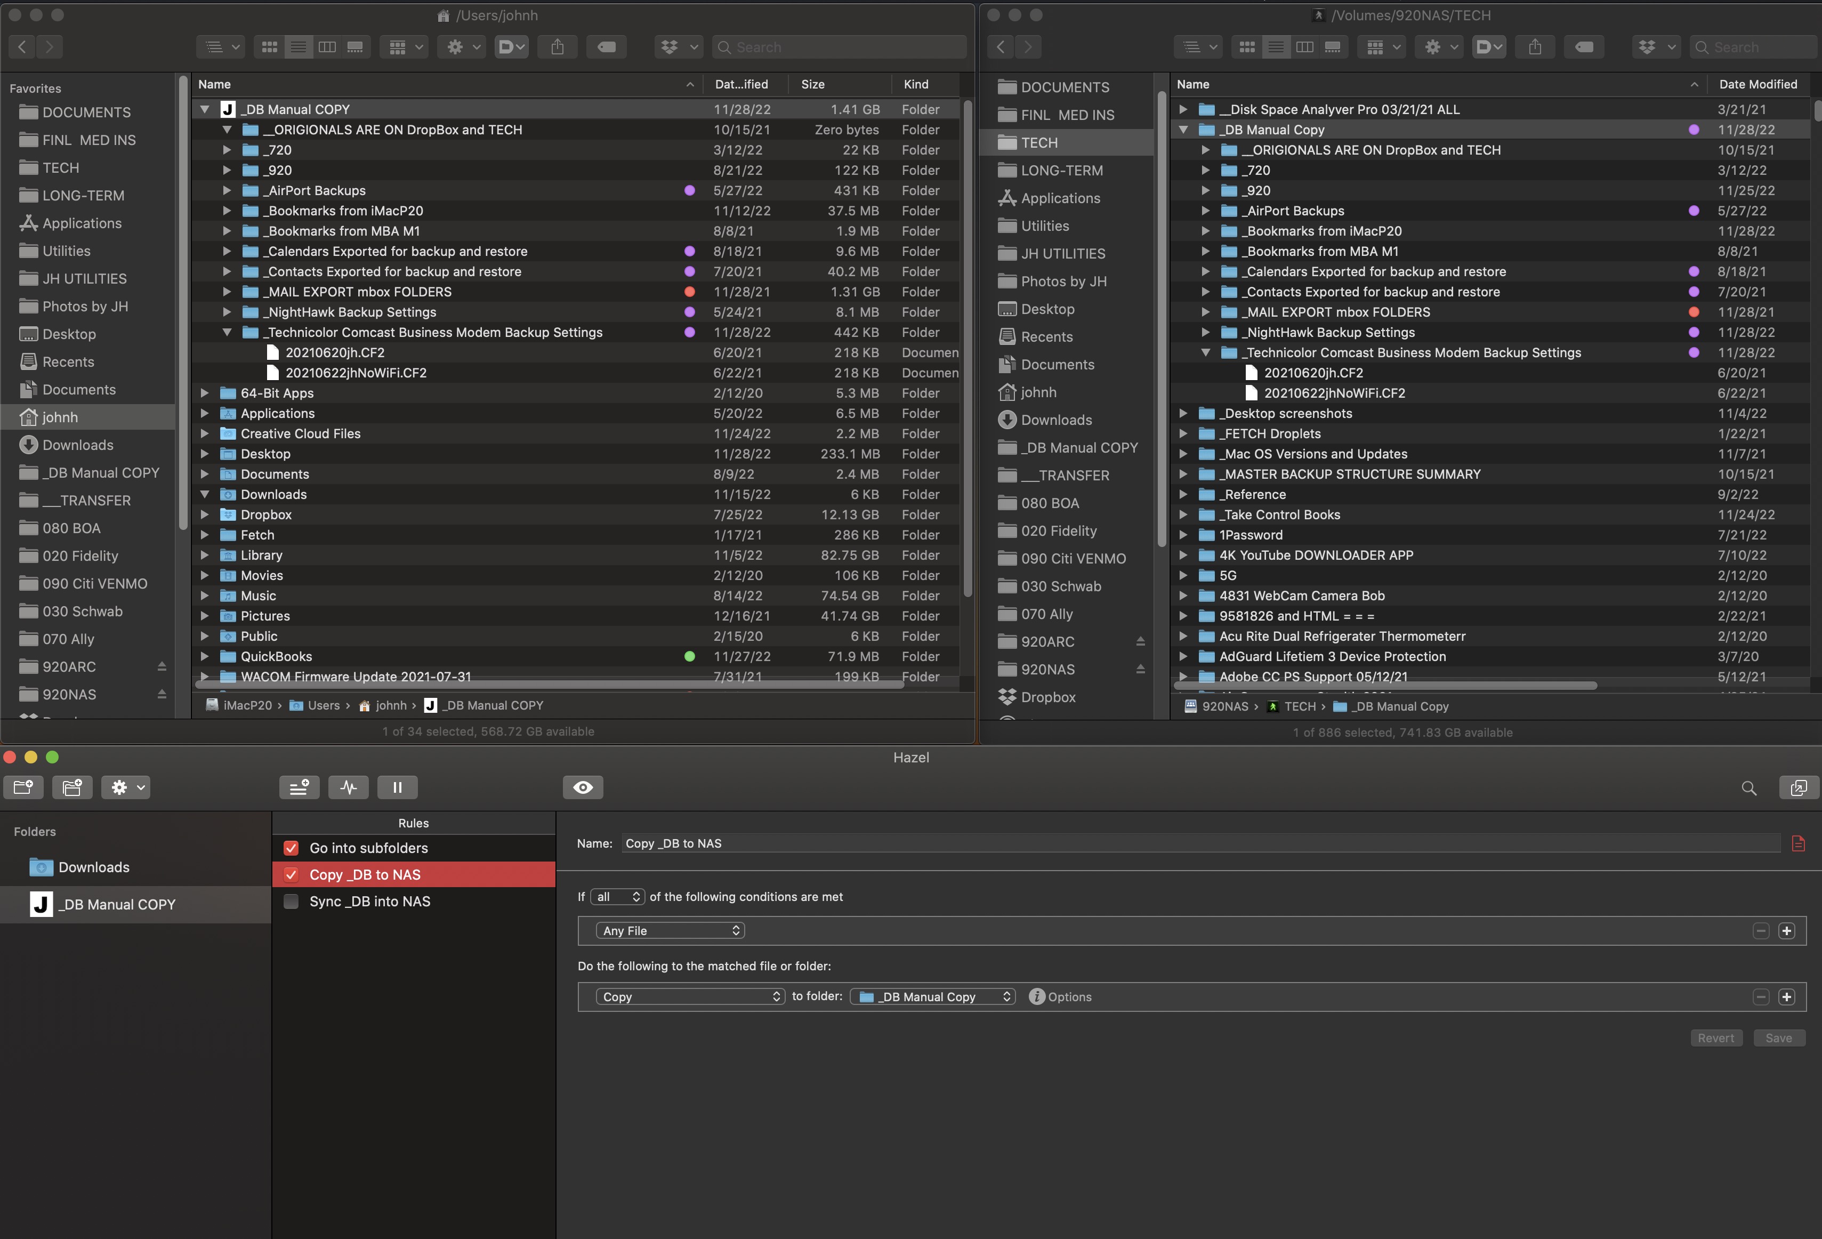Uncheck the Go into subfolders rule
Image resolution: width=1822 pixels, height=1239 pixels.
click(291, 848)
